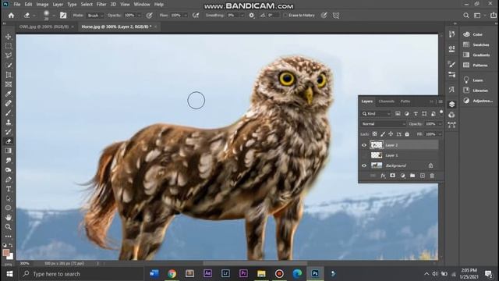Open the eraser Mode dropdown (Brush)
The height and width of the screenshot is (281, 499).
[x=95, y=16]
